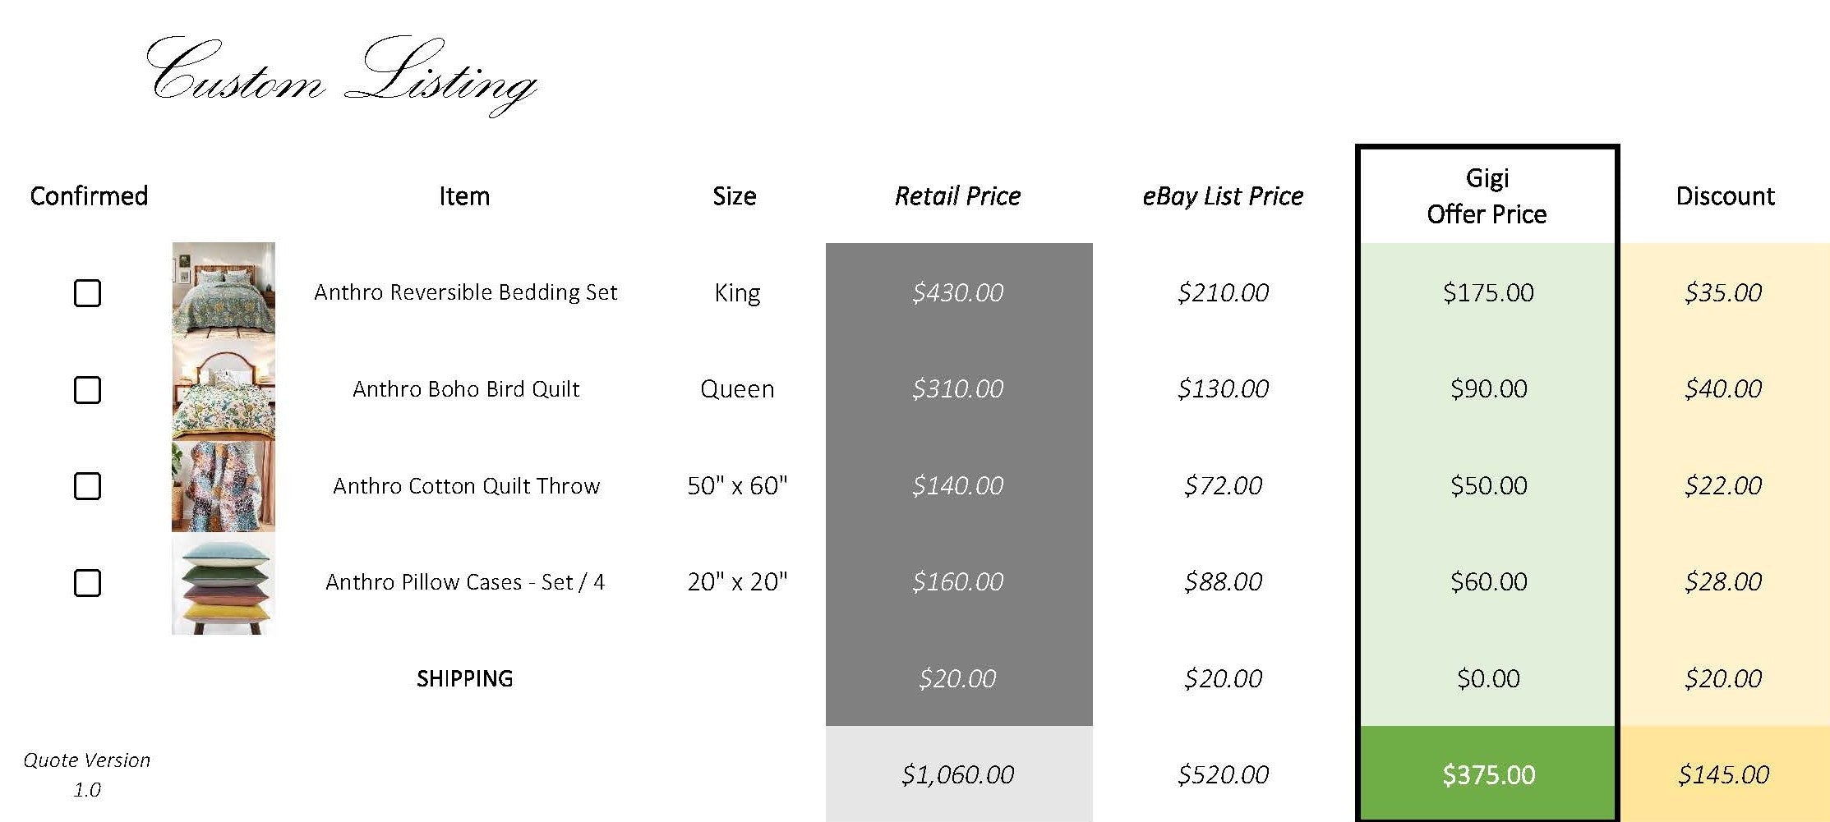1830x822 pixels.
Task: Select the Anthro Boho Bird Quilt item name
Action: click(466, 389)
